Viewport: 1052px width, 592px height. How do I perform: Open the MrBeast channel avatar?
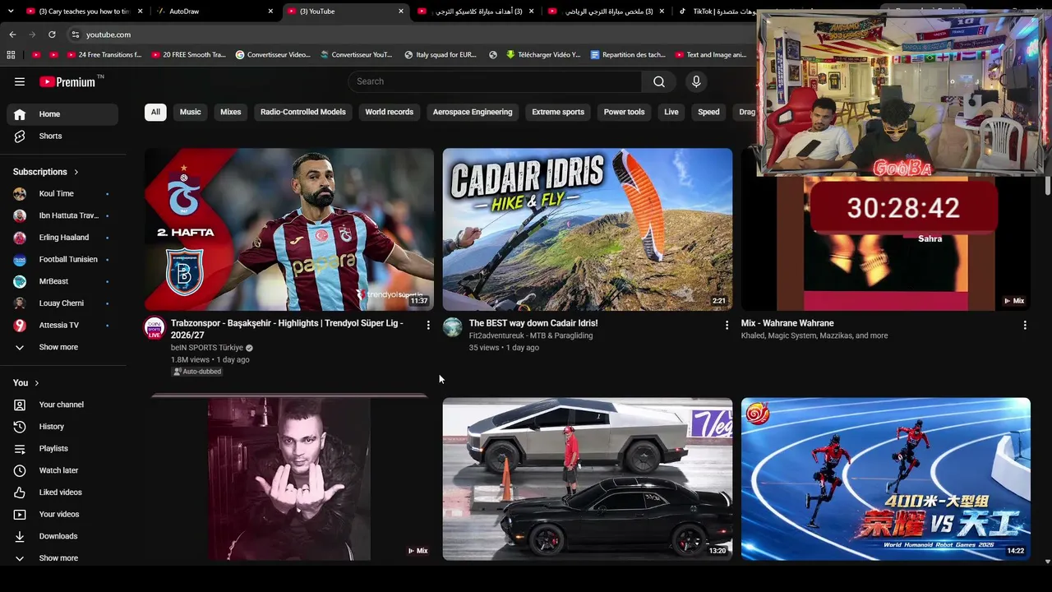tap(20, 281)
